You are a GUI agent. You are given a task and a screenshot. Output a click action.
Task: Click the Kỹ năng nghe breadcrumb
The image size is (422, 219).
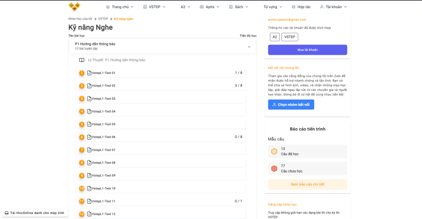124,19
